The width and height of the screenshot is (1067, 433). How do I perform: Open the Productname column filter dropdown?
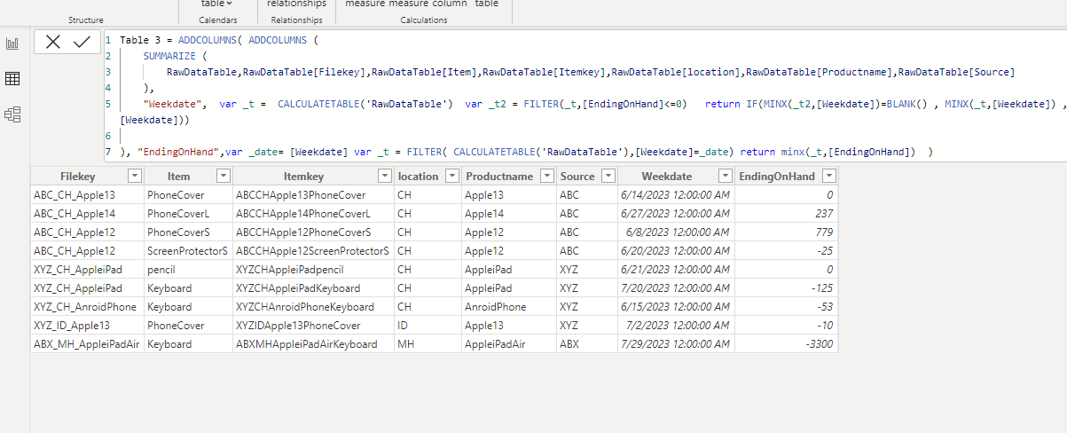[545, 176]
